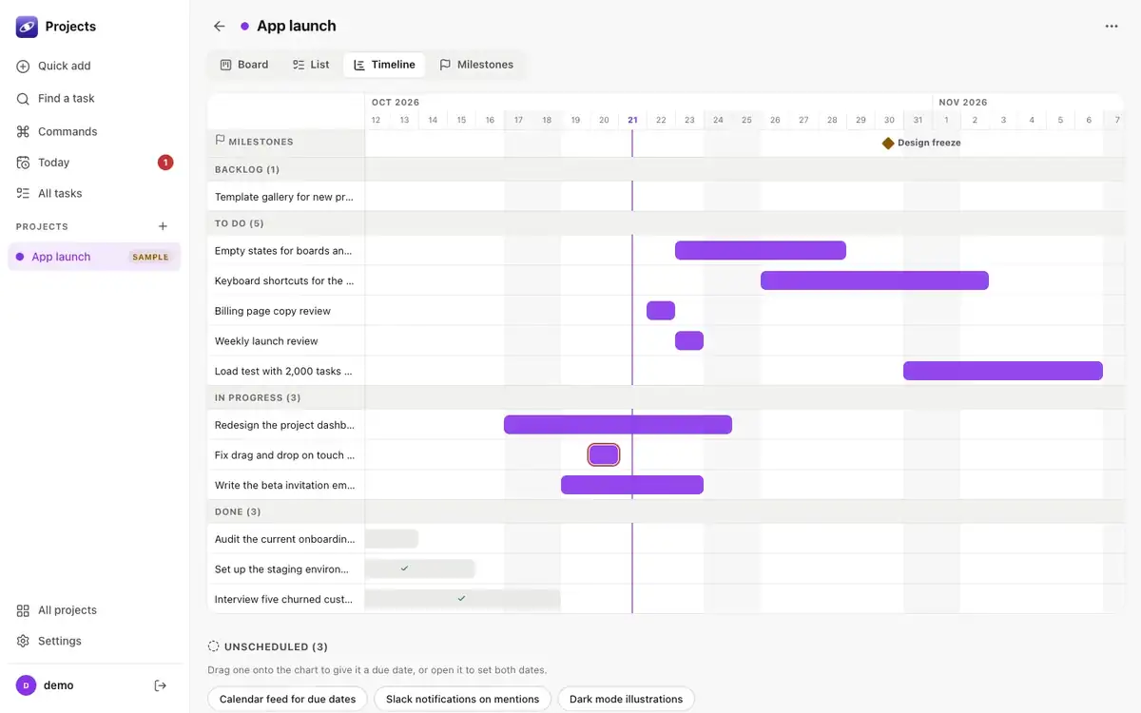Open Empty states for boards task row

[x=285, y=251]
